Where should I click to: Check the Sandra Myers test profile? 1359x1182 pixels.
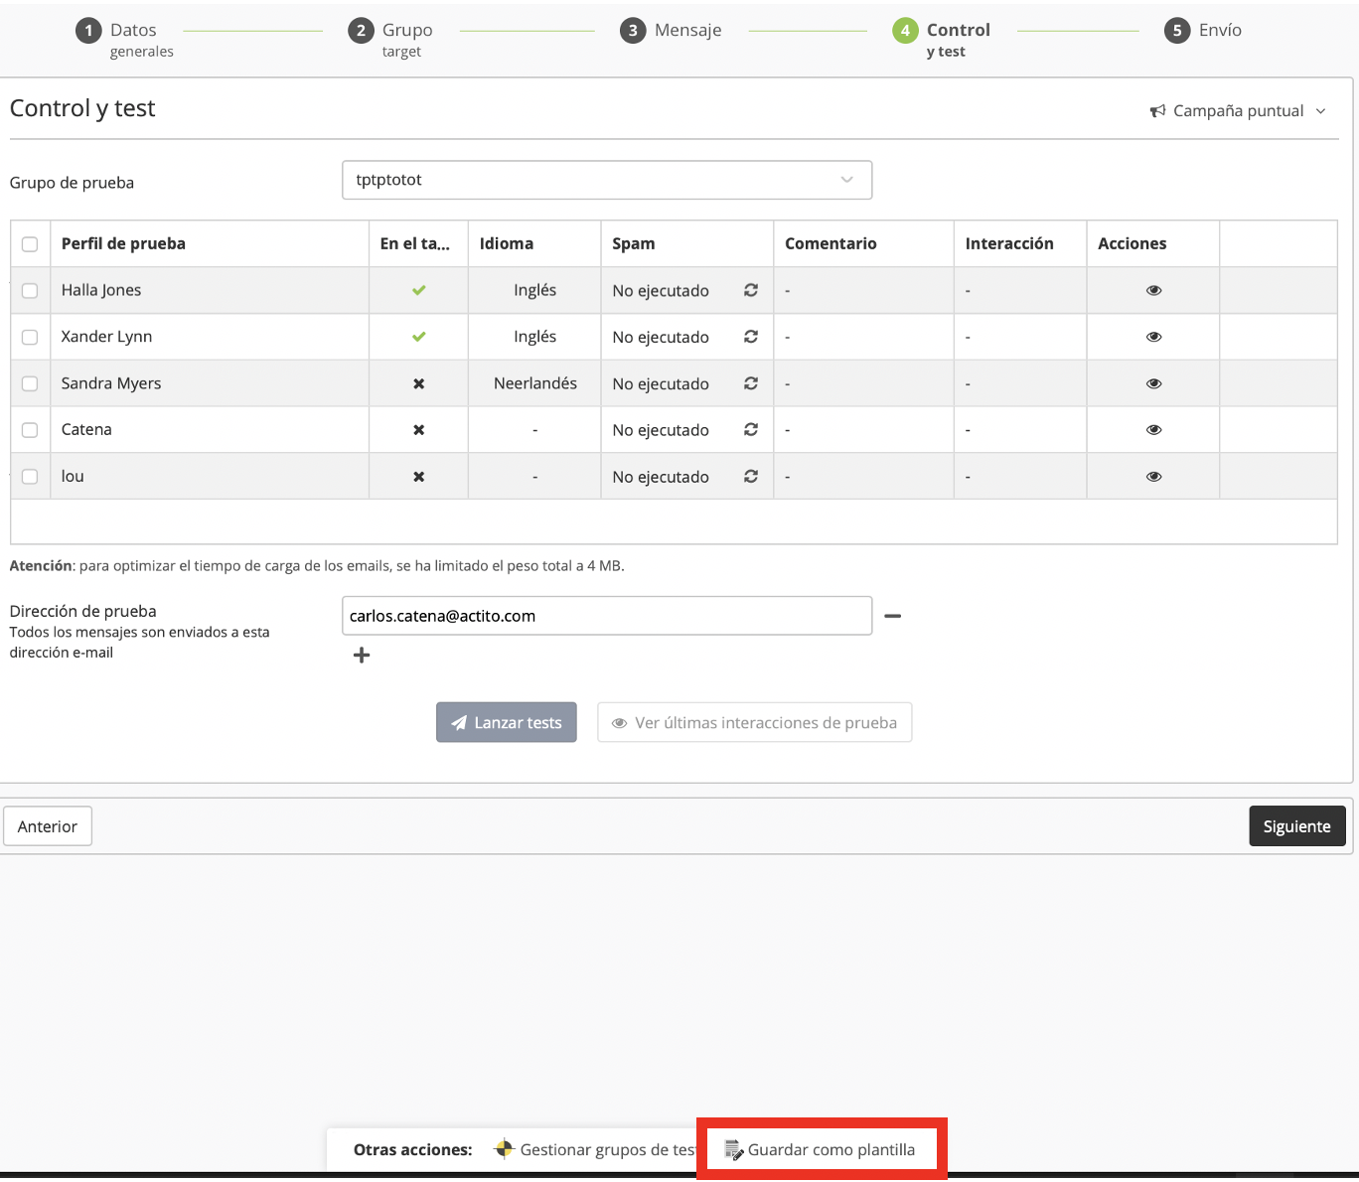pos(30,383)
